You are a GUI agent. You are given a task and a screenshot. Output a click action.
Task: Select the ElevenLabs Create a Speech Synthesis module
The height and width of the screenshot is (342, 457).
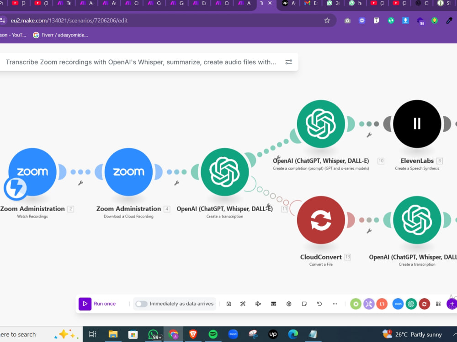click(417, 124)
